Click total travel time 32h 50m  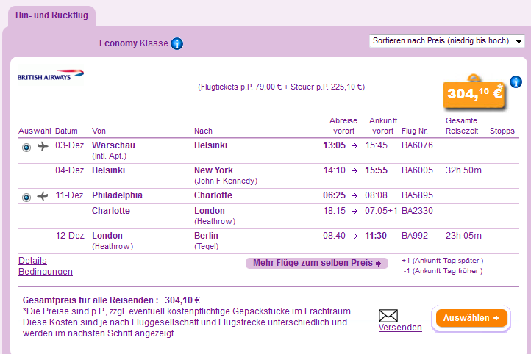pos(463,170)
